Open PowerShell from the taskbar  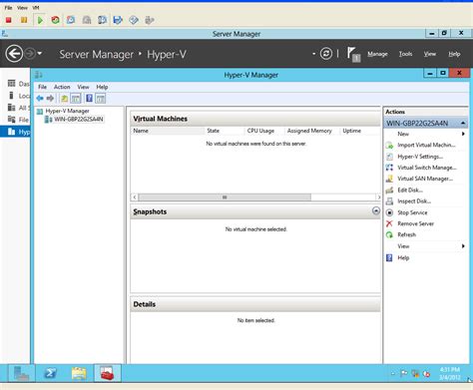click(51, 373)
